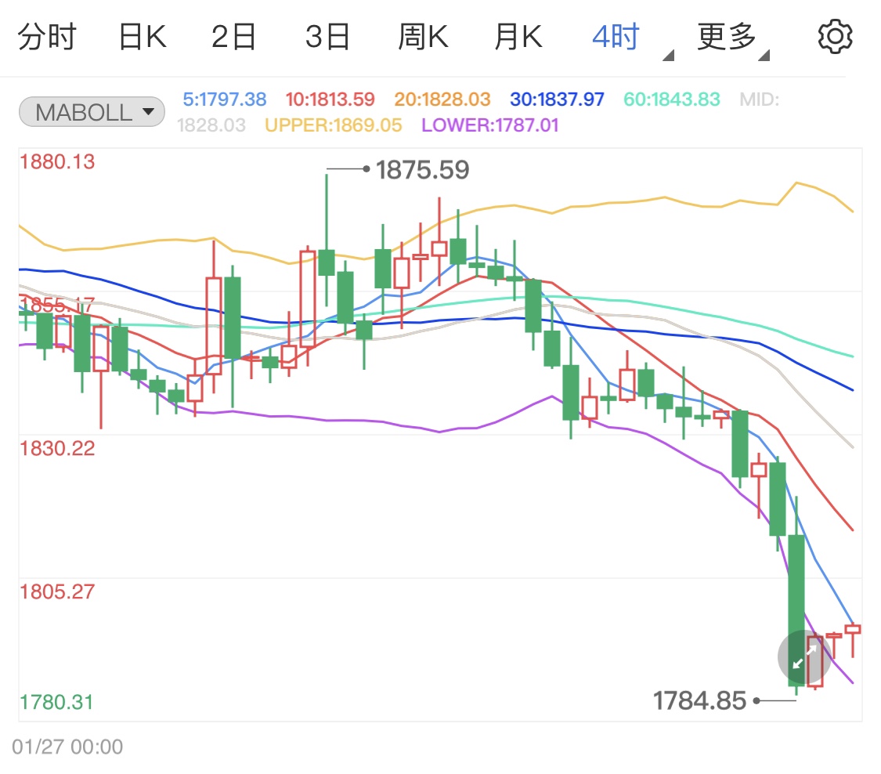The width and height of the screenshot is (881, 774).
Task: Click the 1805.27 axis price label
Action: coord(57,592)
